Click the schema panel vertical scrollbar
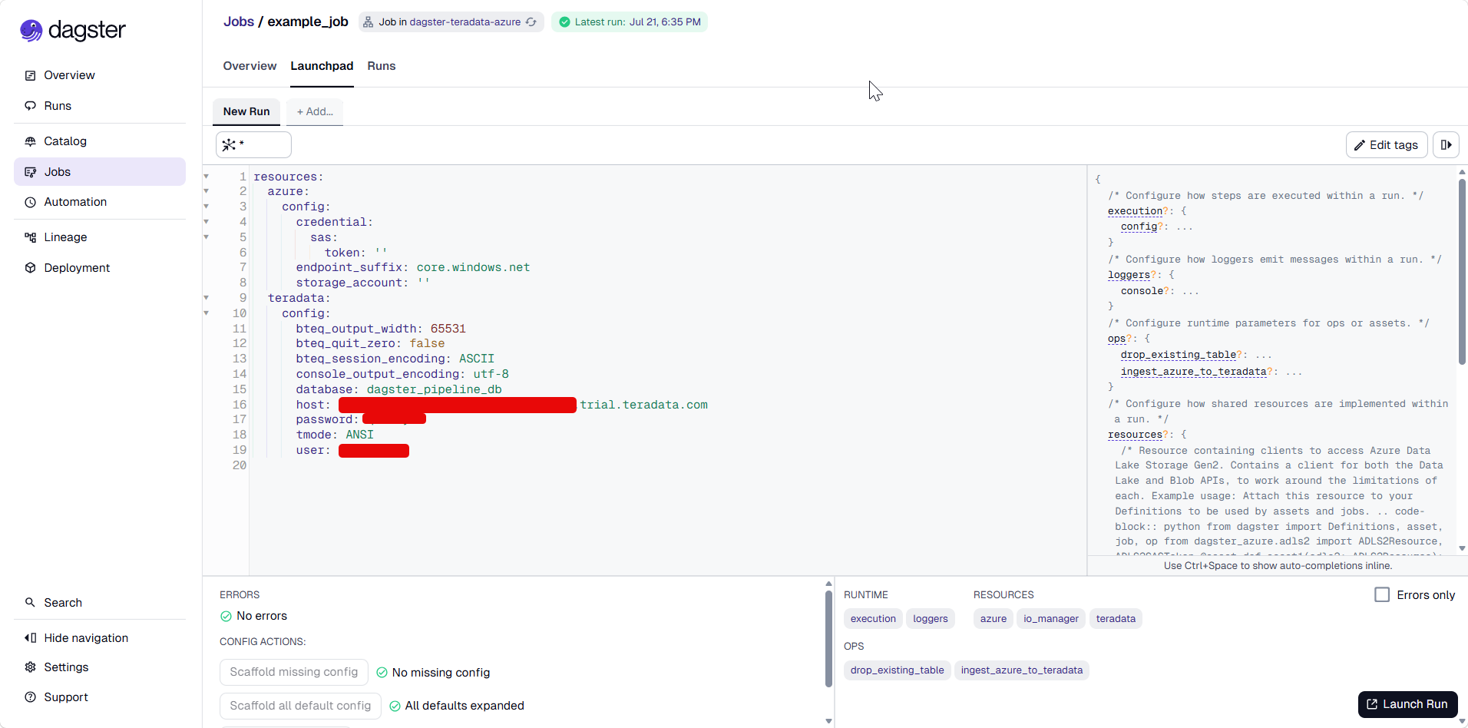This screenshot has height=728, width=1468. coord(1462,273)
